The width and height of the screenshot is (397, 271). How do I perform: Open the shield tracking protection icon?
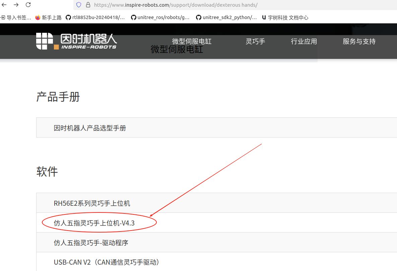tap(79, 5)
